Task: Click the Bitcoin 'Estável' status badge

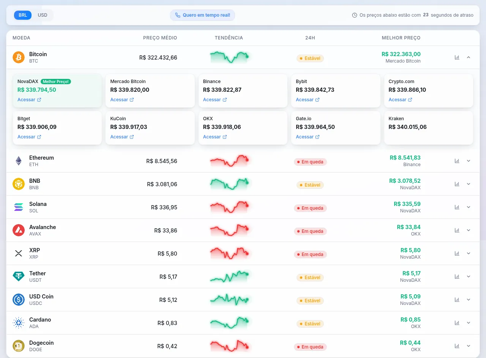Action: click(310, 58)
